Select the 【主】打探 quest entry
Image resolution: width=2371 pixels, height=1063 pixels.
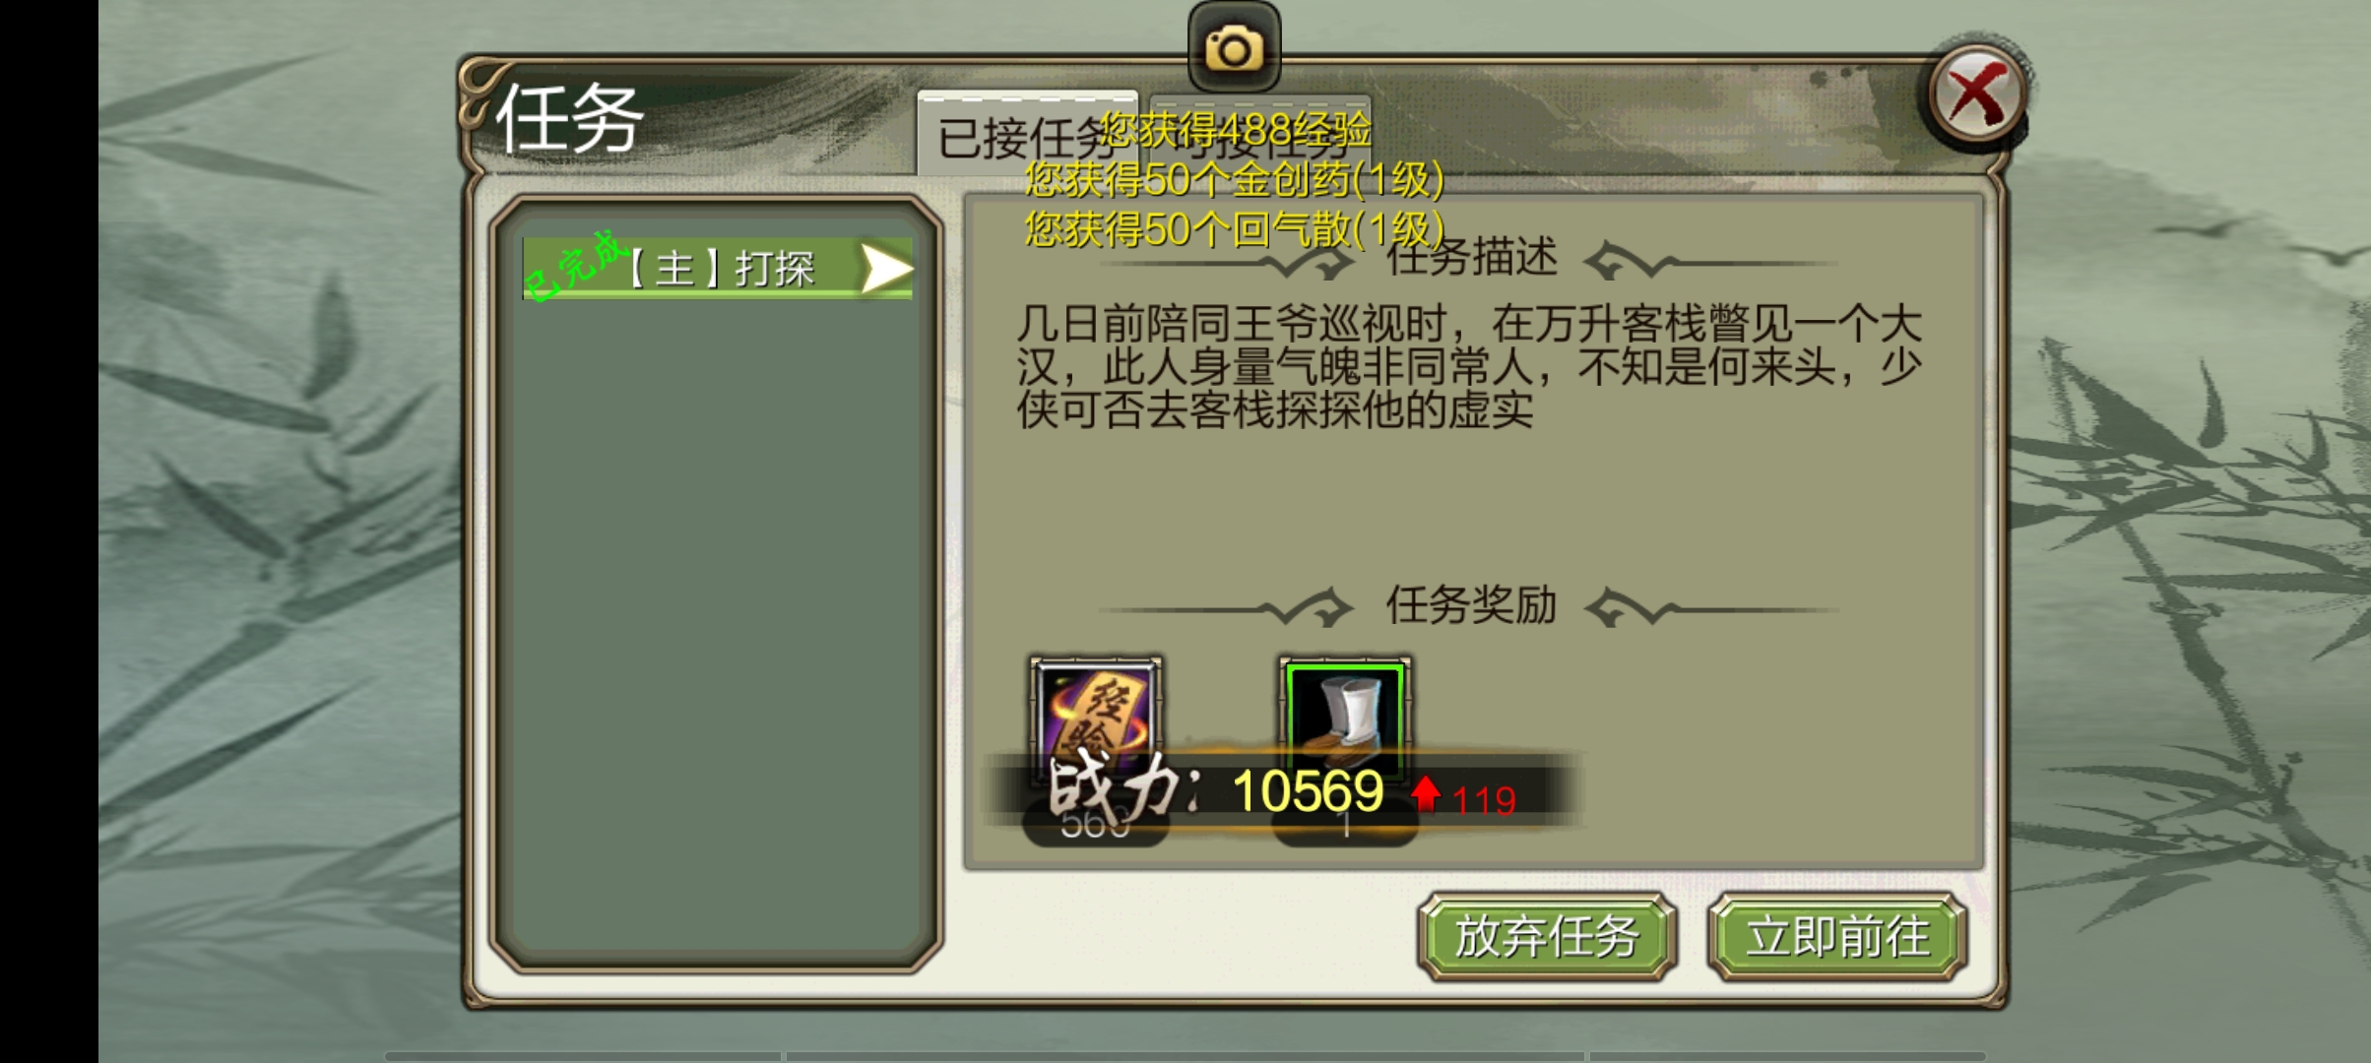717,268
